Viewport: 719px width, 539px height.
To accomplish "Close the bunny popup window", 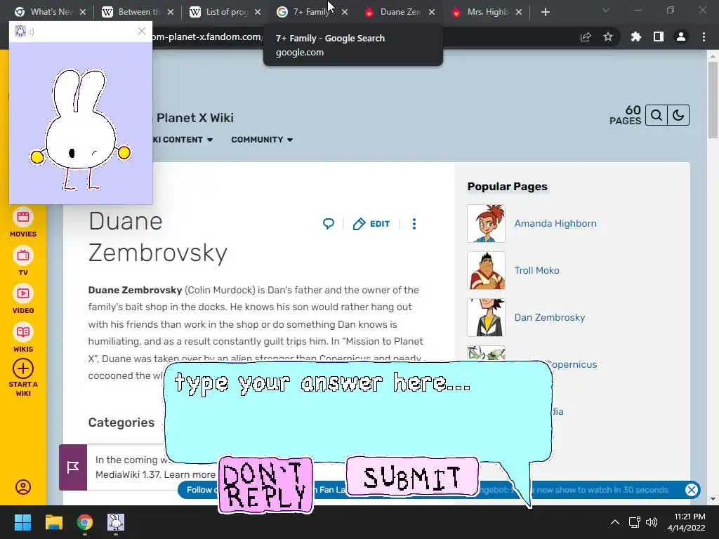I will tap(142, 31).
